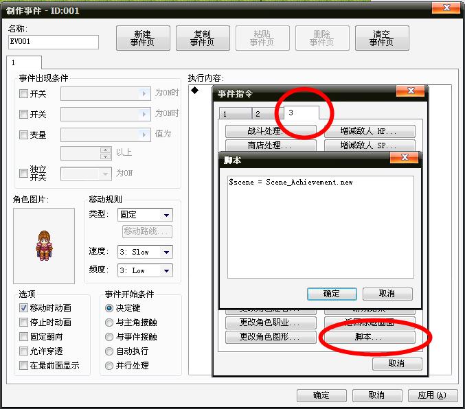Image resolution: width=465 pixels, height=409 pixels.
Task: Click 取消 in the 制作事件 window
Action: tap(377, 395)
